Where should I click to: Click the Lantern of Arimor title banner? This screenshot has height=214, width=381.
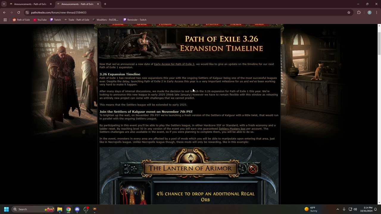pyautogui.click(x=190, y=168)
